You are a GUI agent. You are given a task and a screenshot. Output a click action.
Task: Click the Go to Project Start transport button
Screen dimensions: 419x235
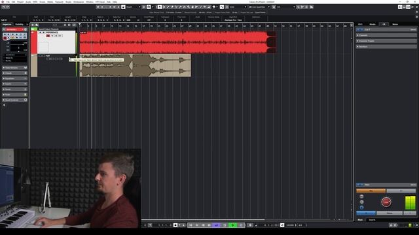[191, 225]
